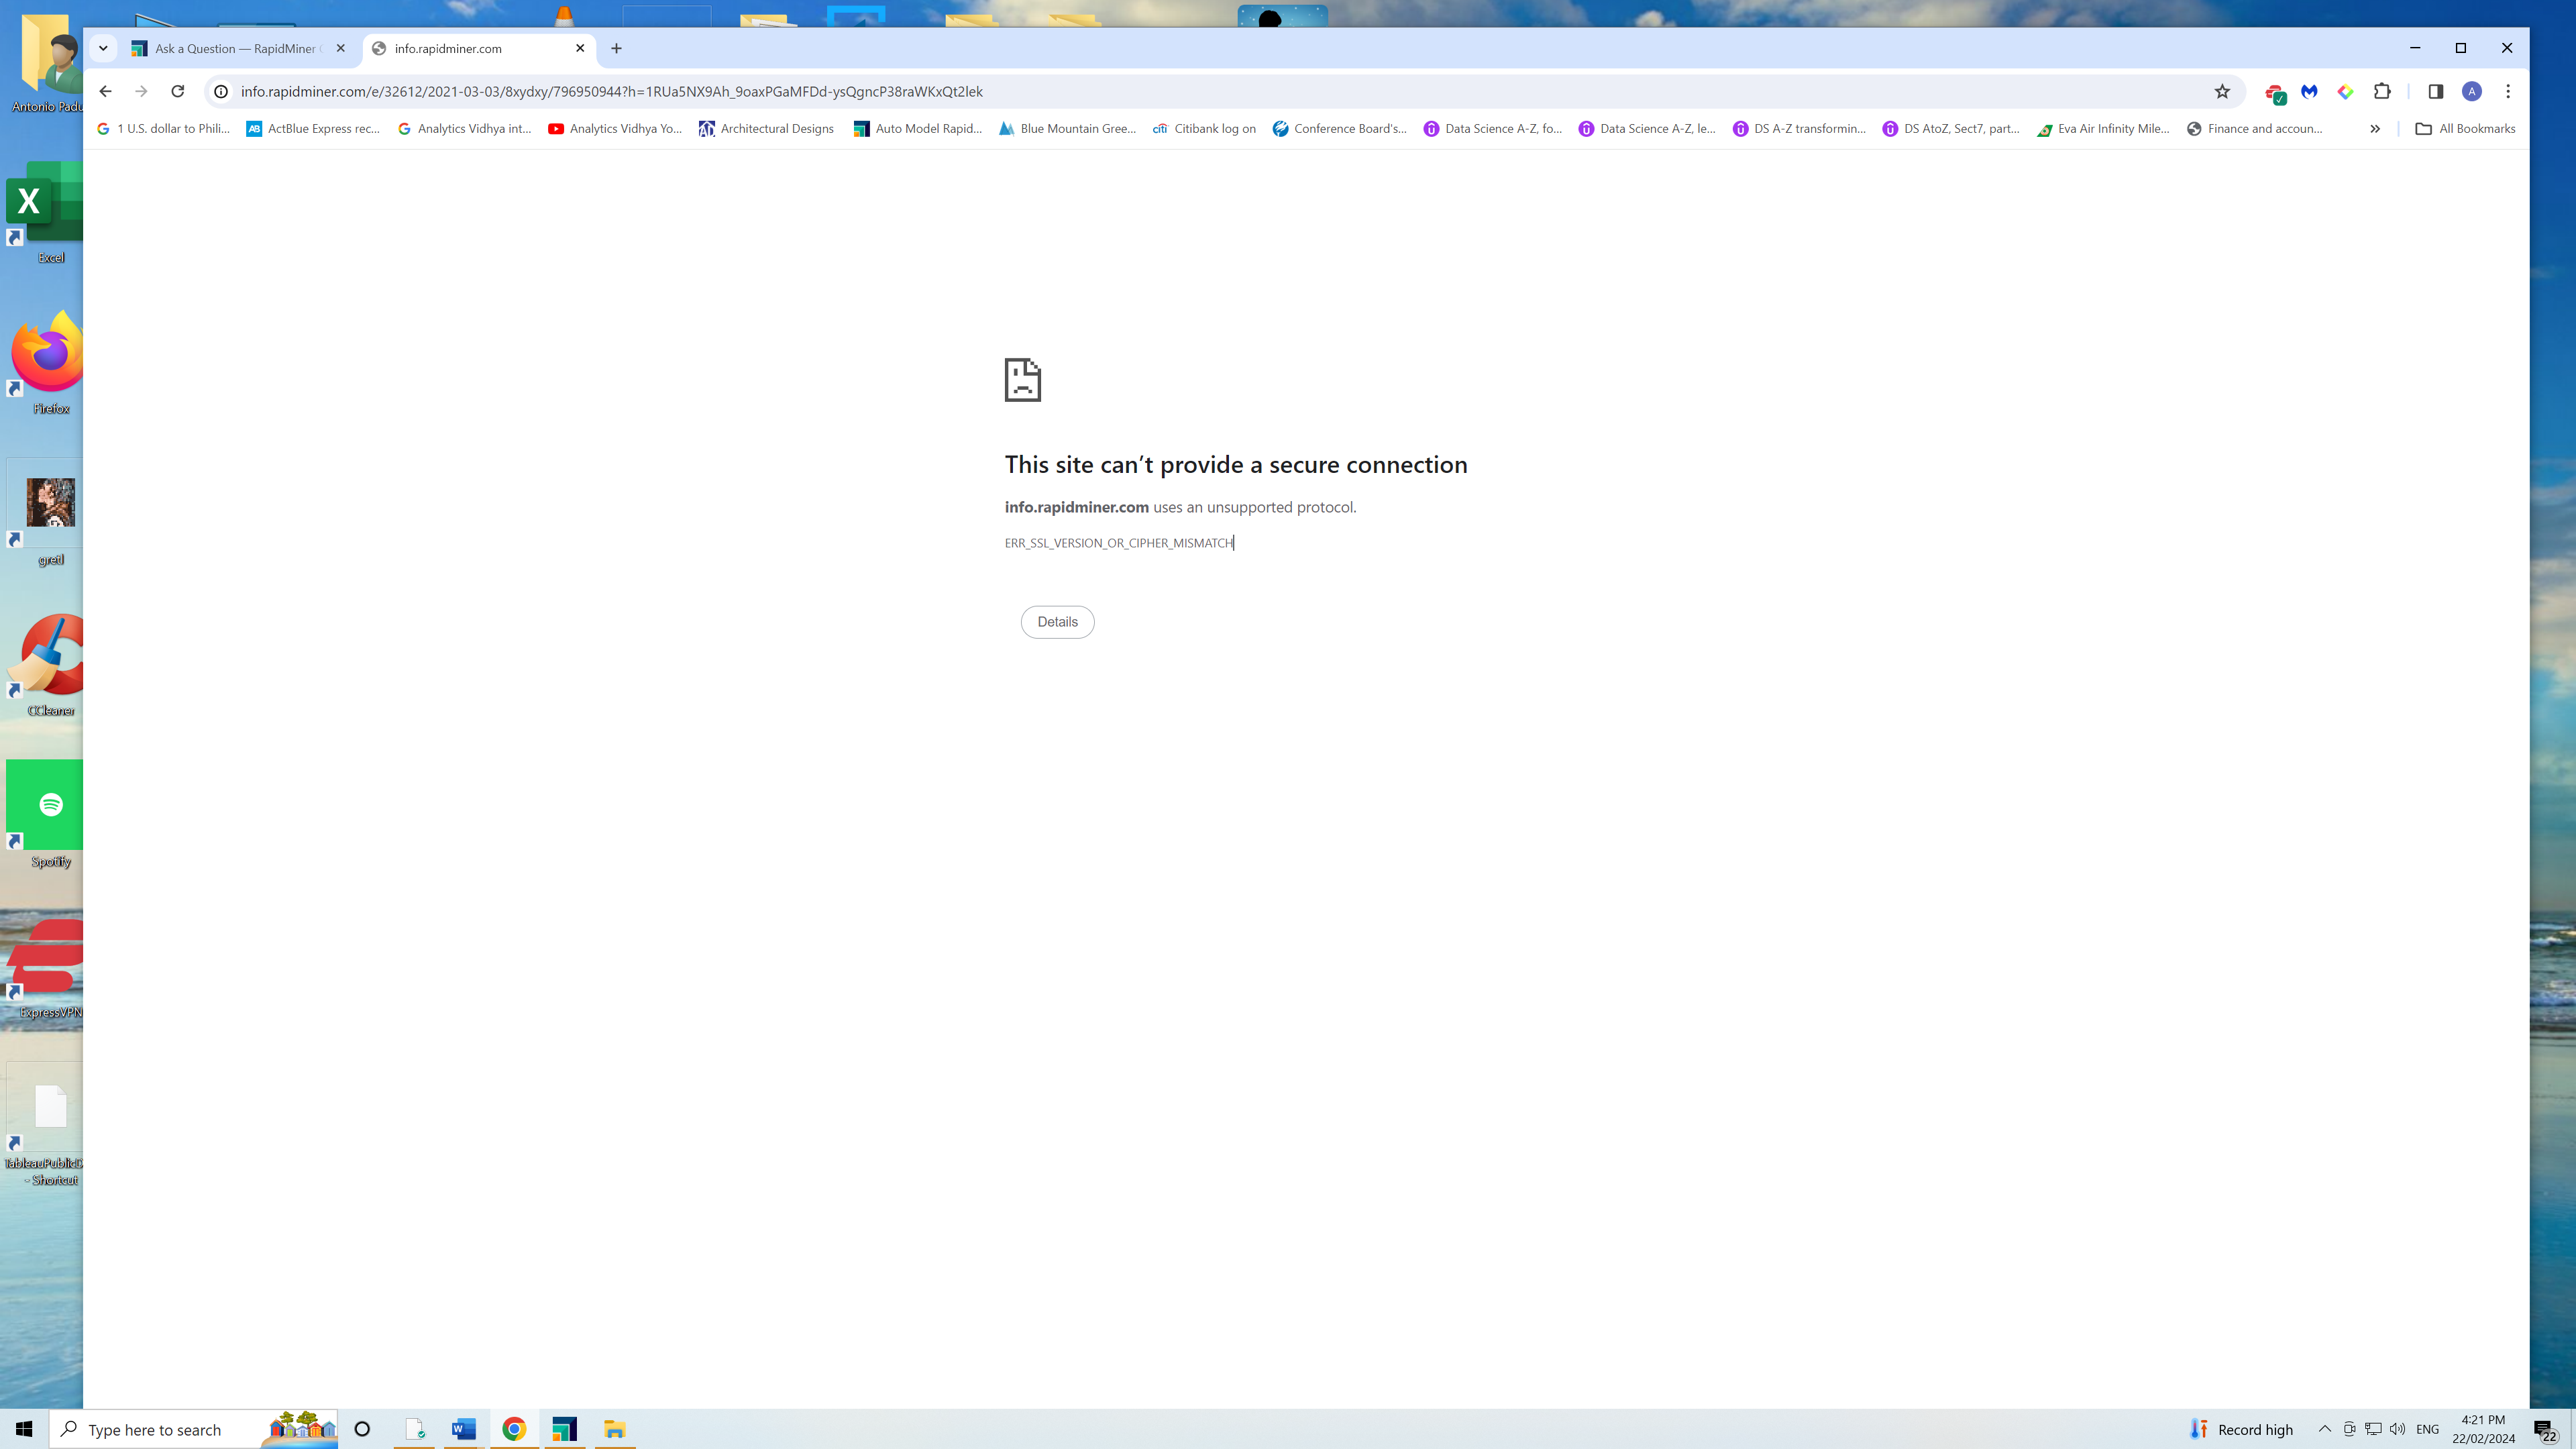The height and width of the screenshot is (1449, 2576).
Task: Open the network icon in system tray
Action: pos(2373,1429)
